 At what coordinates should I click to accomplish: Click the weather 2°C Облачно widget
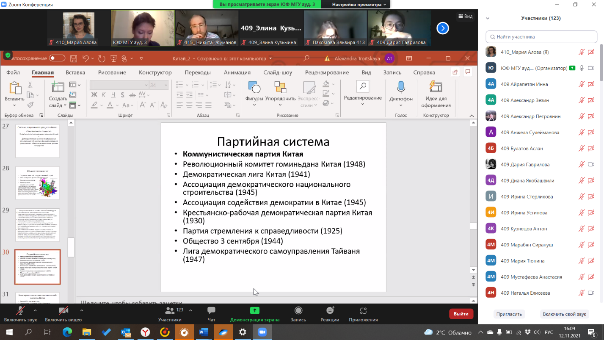pos(447,332)
